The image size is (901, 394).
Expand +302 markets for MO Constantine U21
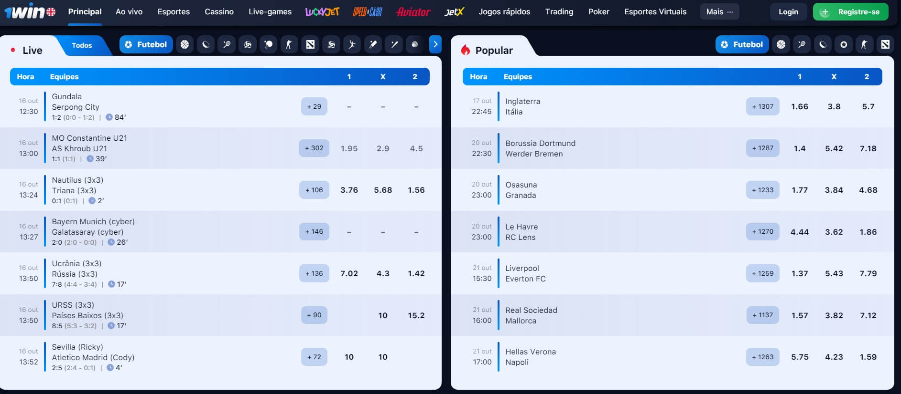click(314, 148)
